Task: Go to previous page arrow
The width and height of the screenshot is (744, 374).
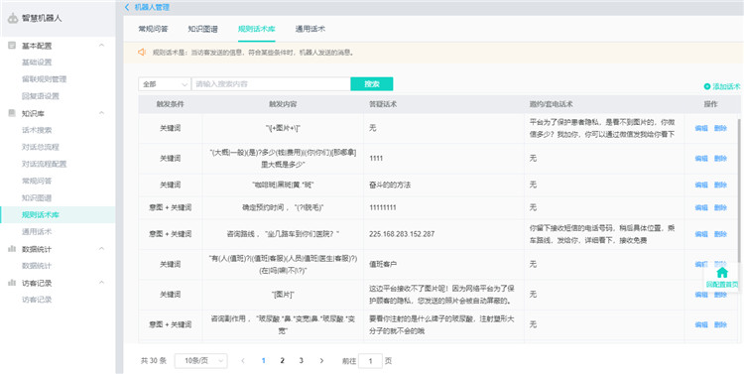Action: tap(243, 361)
